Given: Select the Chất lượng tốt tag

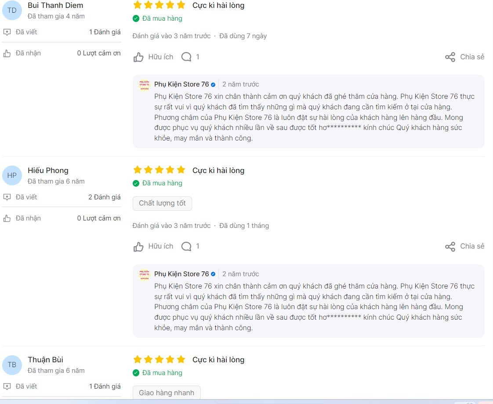Looking at the screenshot, I should [x=162, y=203].
